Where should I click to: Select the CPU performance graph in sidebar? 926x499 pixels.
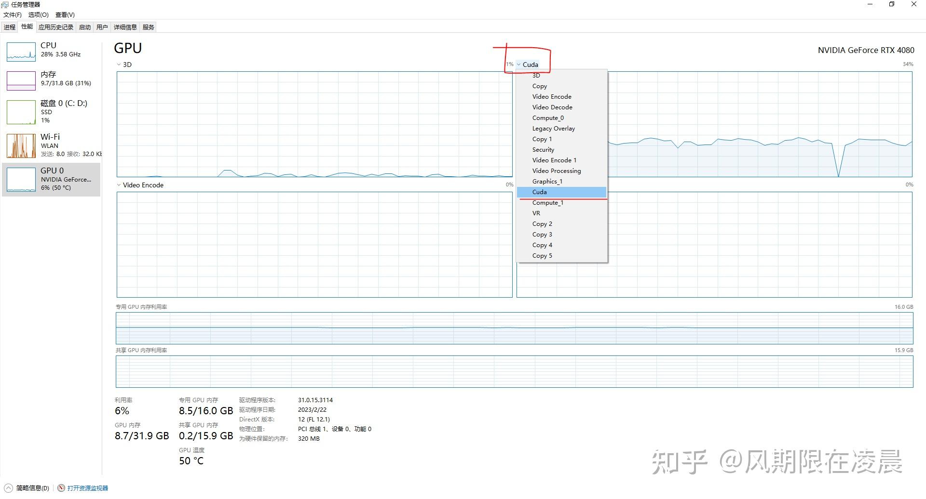click(x=51, y=51)
